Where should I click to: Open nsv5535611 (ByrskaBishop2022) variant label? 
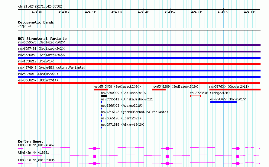point(127,99)
